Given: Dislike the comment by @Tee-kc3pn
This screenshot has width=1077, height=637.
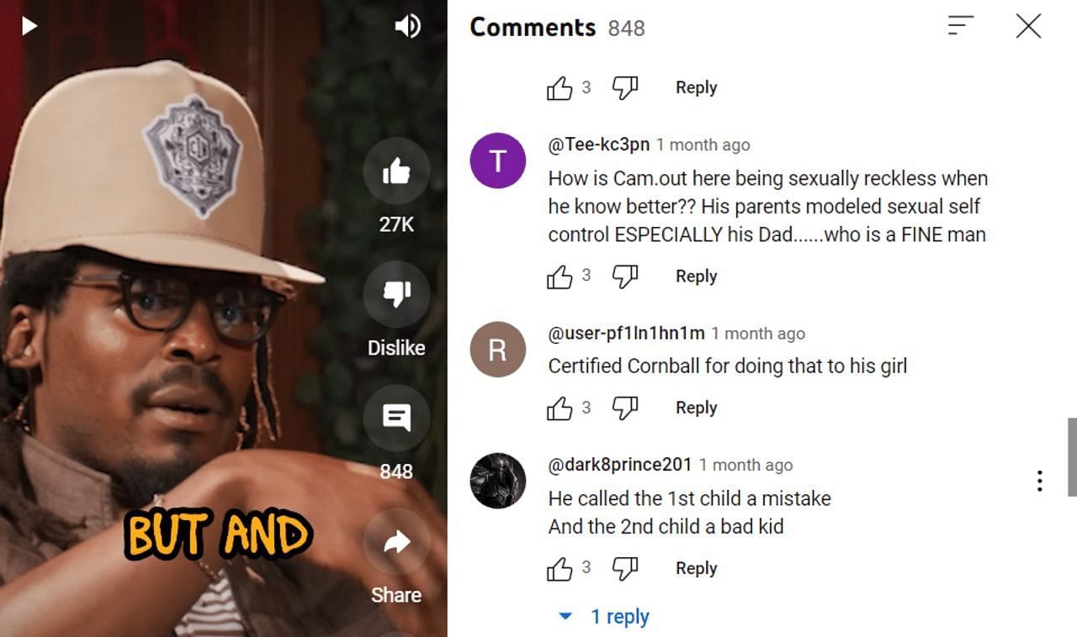Looking at the screenshot, I should (x=624, y=276).
